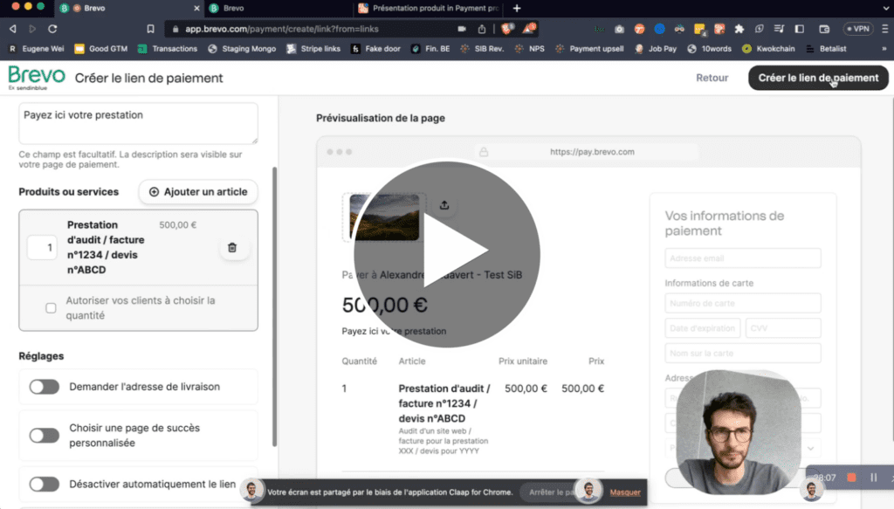Click the Retour link

pos(712,78)
